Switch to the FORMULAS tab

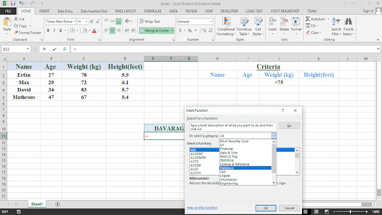153,11
